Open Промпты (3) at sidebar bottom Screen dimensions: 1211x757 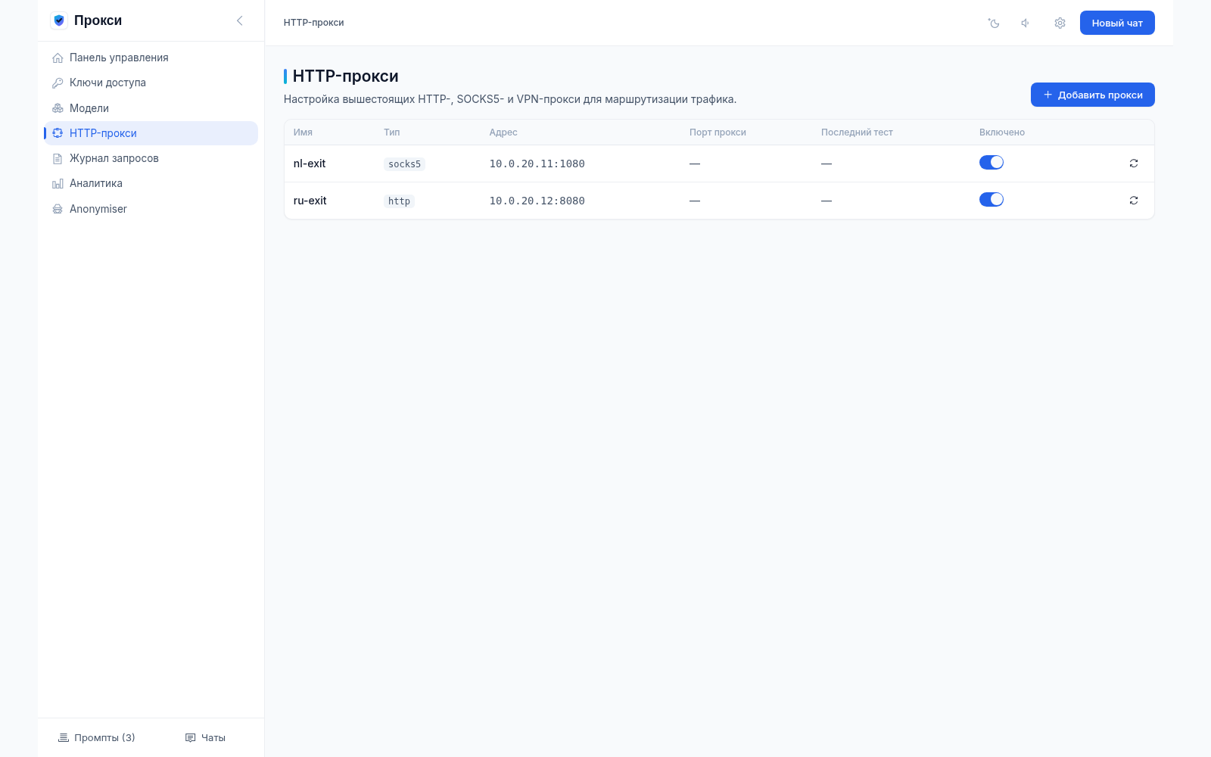tap(97, 737)
